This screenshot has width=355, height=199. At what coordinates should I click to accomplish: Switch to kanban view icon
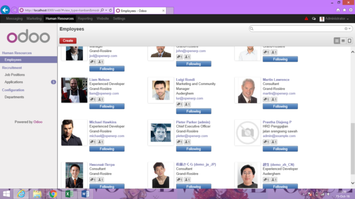pos(337,41)
